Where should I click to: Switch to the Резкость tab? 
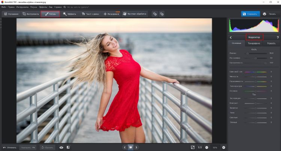[271, 43]
